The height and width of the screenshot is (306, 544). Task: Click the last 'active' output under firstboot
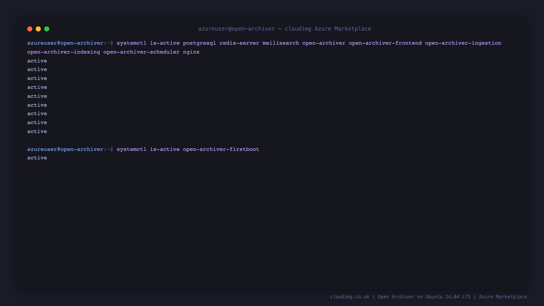[37, 158]
